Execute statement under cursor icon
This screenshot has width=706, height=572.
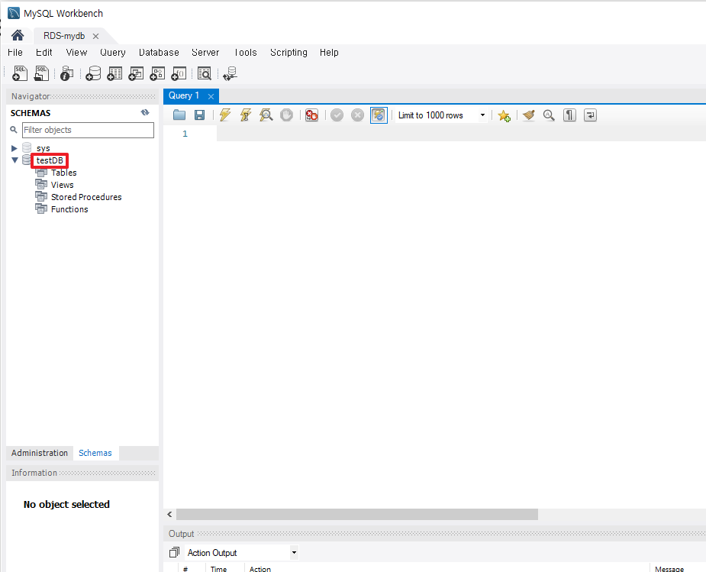pyautogui.click(x=246, y=115)
